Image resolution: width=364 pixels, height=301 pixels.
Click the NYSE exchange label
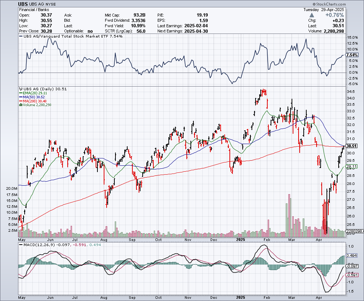(51, 4)
